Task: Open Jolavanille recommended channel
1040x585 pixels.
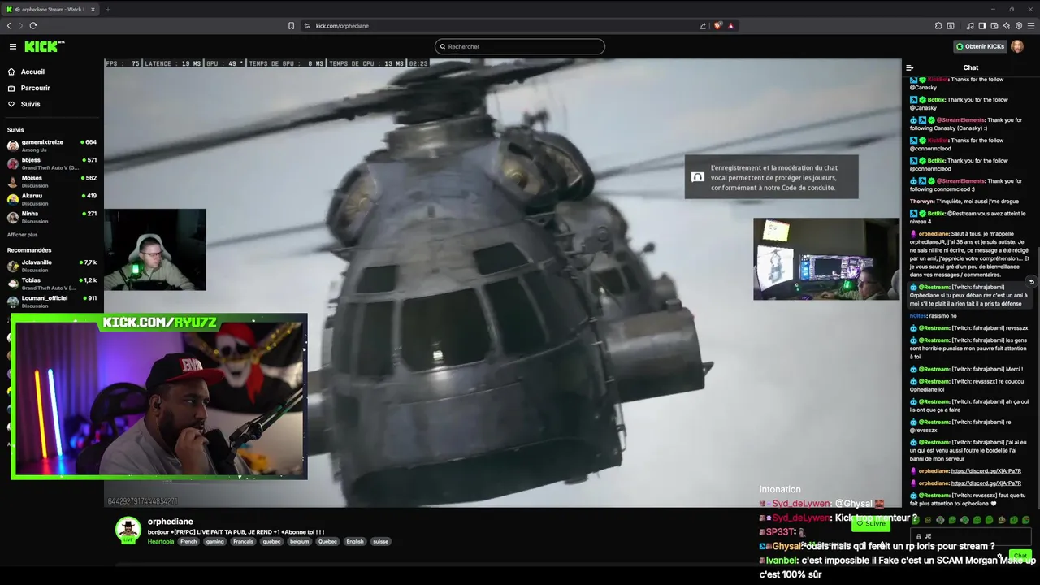Action: coord(51,266)
